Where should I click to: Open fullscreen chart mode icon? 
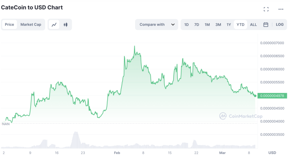[x=266, y=9]
